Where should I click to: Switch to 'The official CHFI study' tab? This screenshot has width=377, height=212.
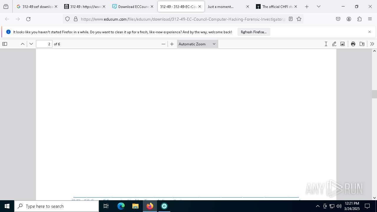tap(276, 6)
